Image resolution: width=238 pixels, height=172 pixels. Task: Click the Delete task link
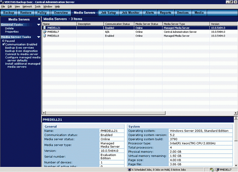pos(10,28)
